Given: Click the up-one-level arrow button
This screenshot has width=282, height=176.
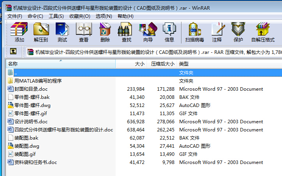Looking at the screenshot, I should 13,52.
